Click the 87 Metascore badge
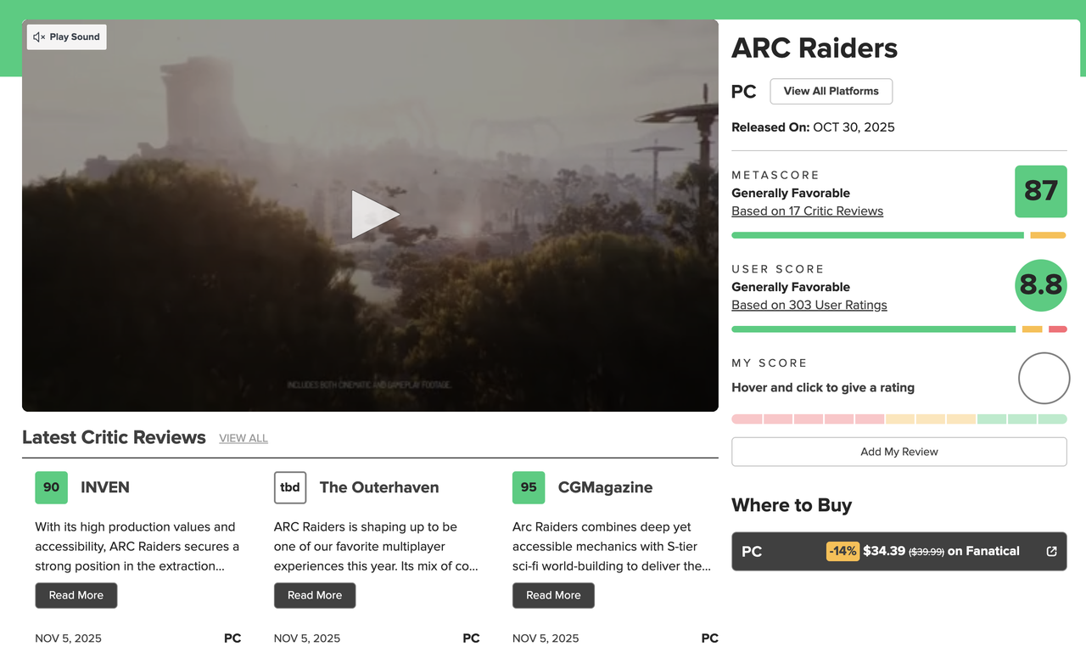The image size is (1086, 669). [1040, 191]
